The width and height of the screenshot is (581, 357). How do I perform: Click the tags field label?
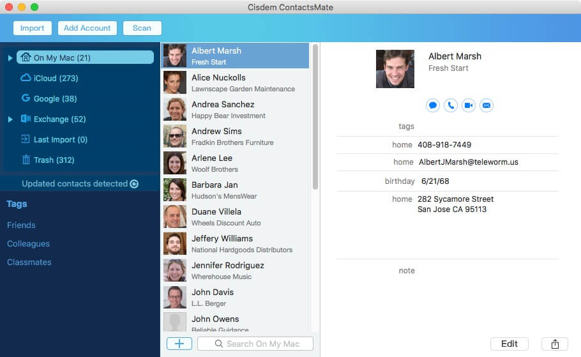[x=406, y=126]
